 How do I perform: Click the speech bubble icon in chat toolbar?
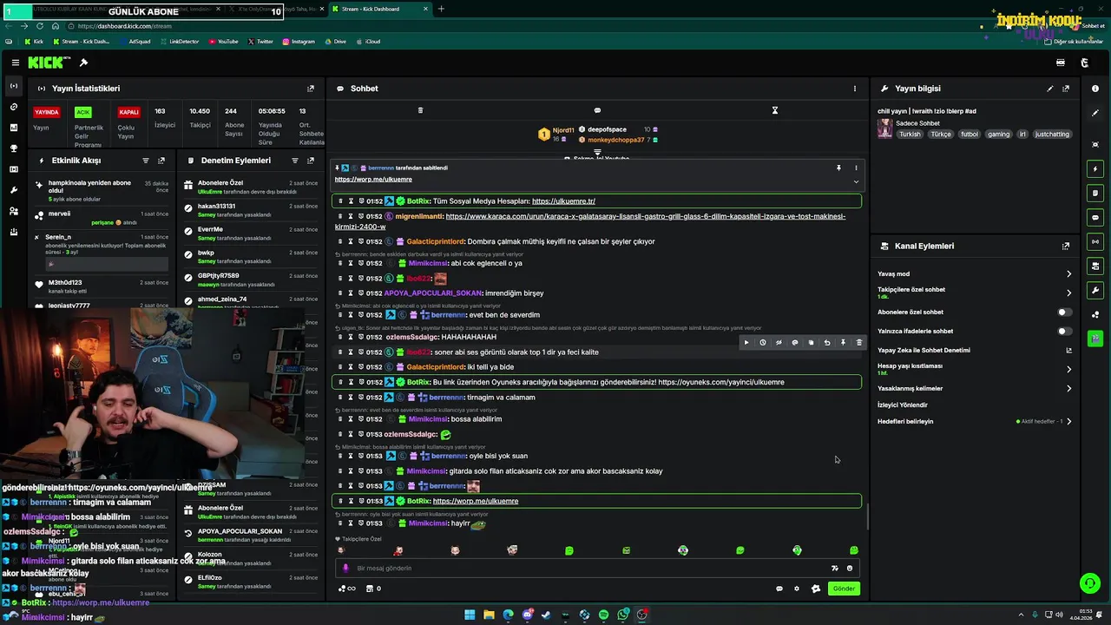tap(597, 110)
